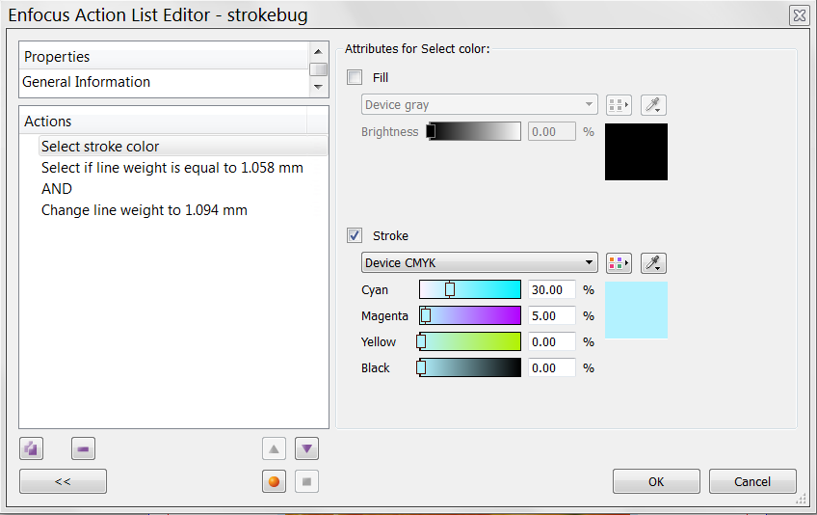
Task: Click the Yellow slider track
Action: pos(470,341)
